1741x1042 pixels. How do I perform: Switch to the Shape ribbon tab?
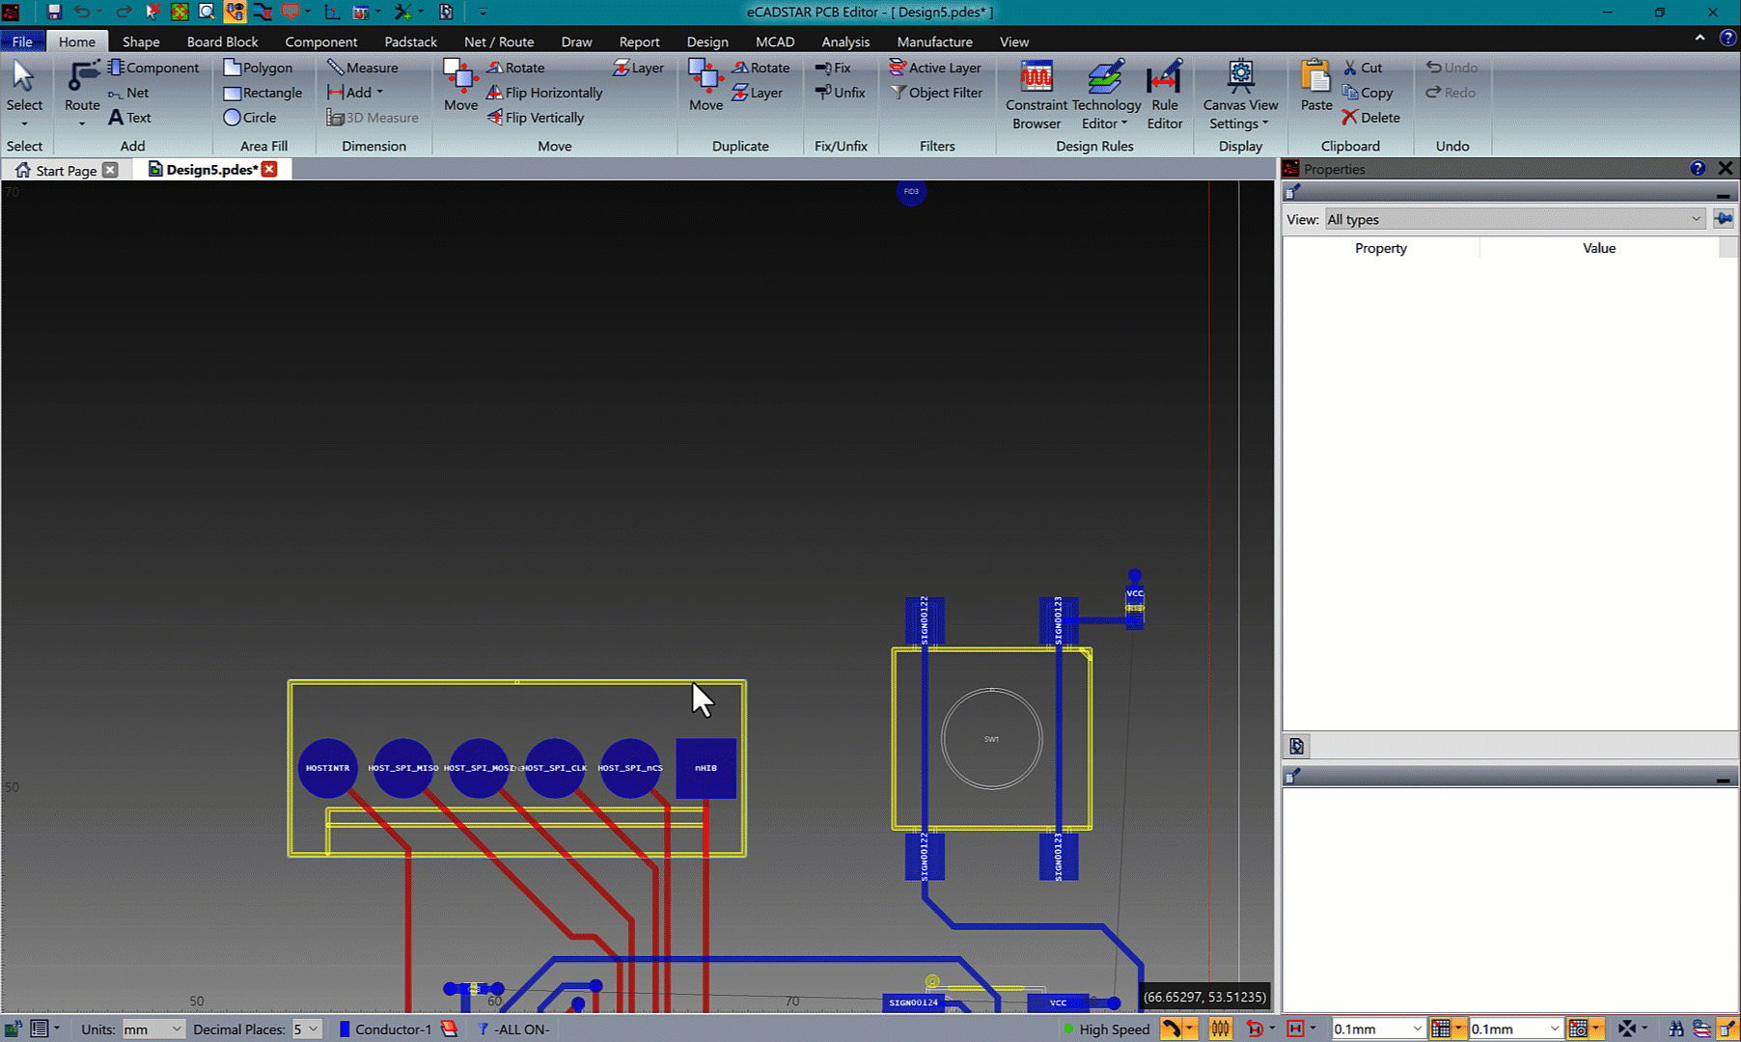141,41
